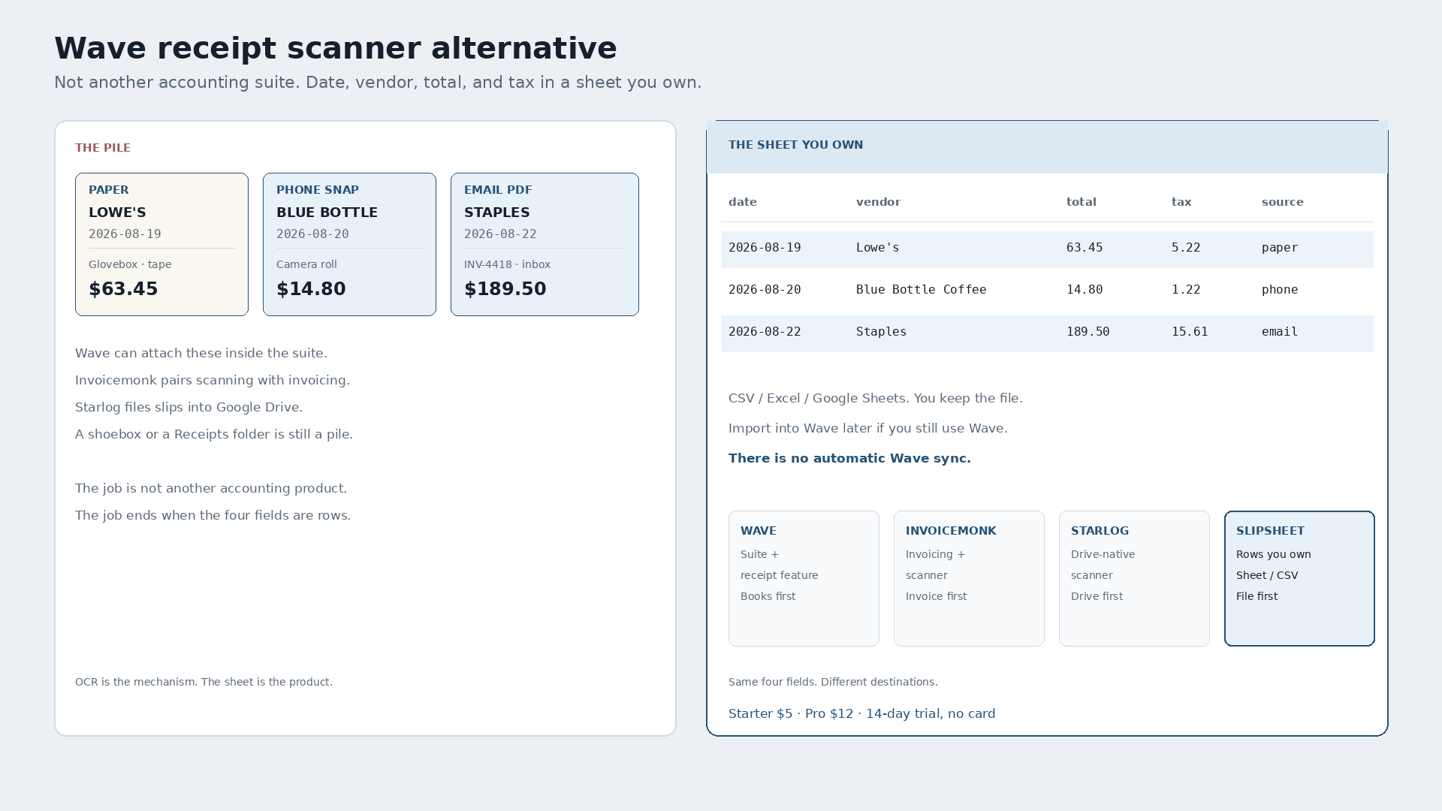The image size is (1442, 811).
Task: Click 'Glovebox · tape' note
Action: (x=130, y=264)
